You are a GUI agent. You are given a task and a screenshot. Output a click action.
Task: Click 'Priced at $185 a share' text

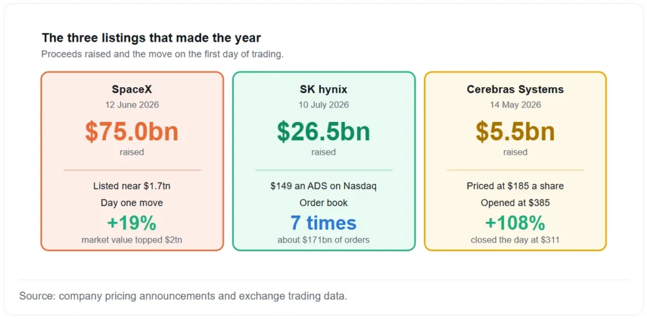(x=516, y=186)
